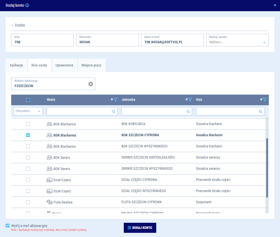Viewport: 280px width, 237px height.
Task: Click search icon in Rola filter field
Action: click(x=261, y=111)
